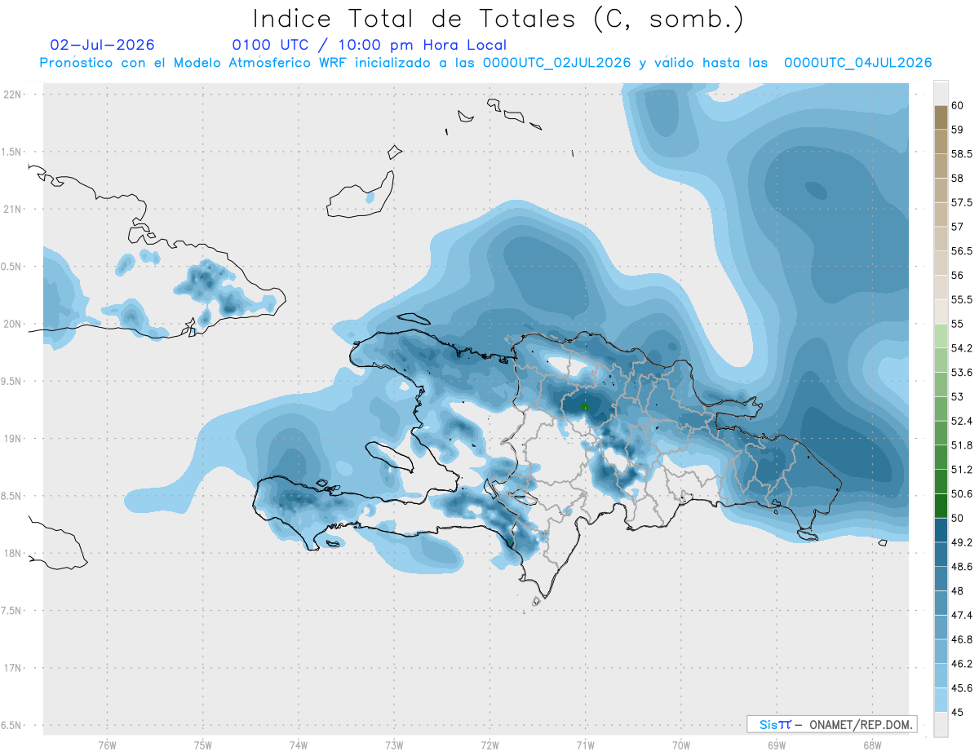Screen dimensions: 979x756
Task: Select the longitude label '74W'
Action: pos(299,745)
